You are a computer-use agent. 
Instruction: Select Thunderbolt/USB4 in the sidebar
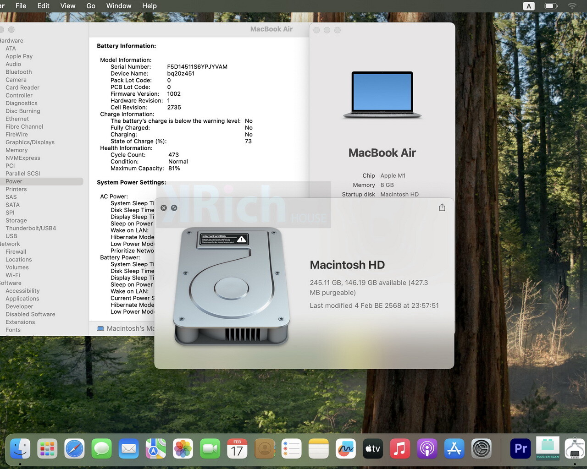[31, 228]
